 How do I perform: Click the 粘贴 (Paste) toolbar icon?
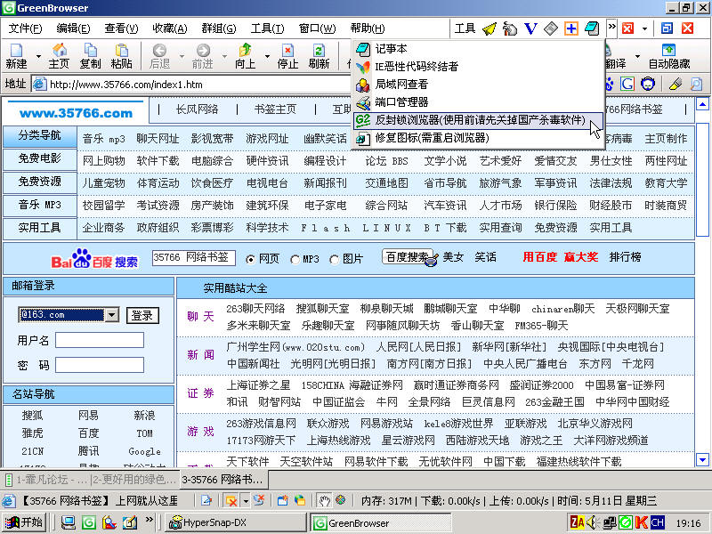(121, 56)
